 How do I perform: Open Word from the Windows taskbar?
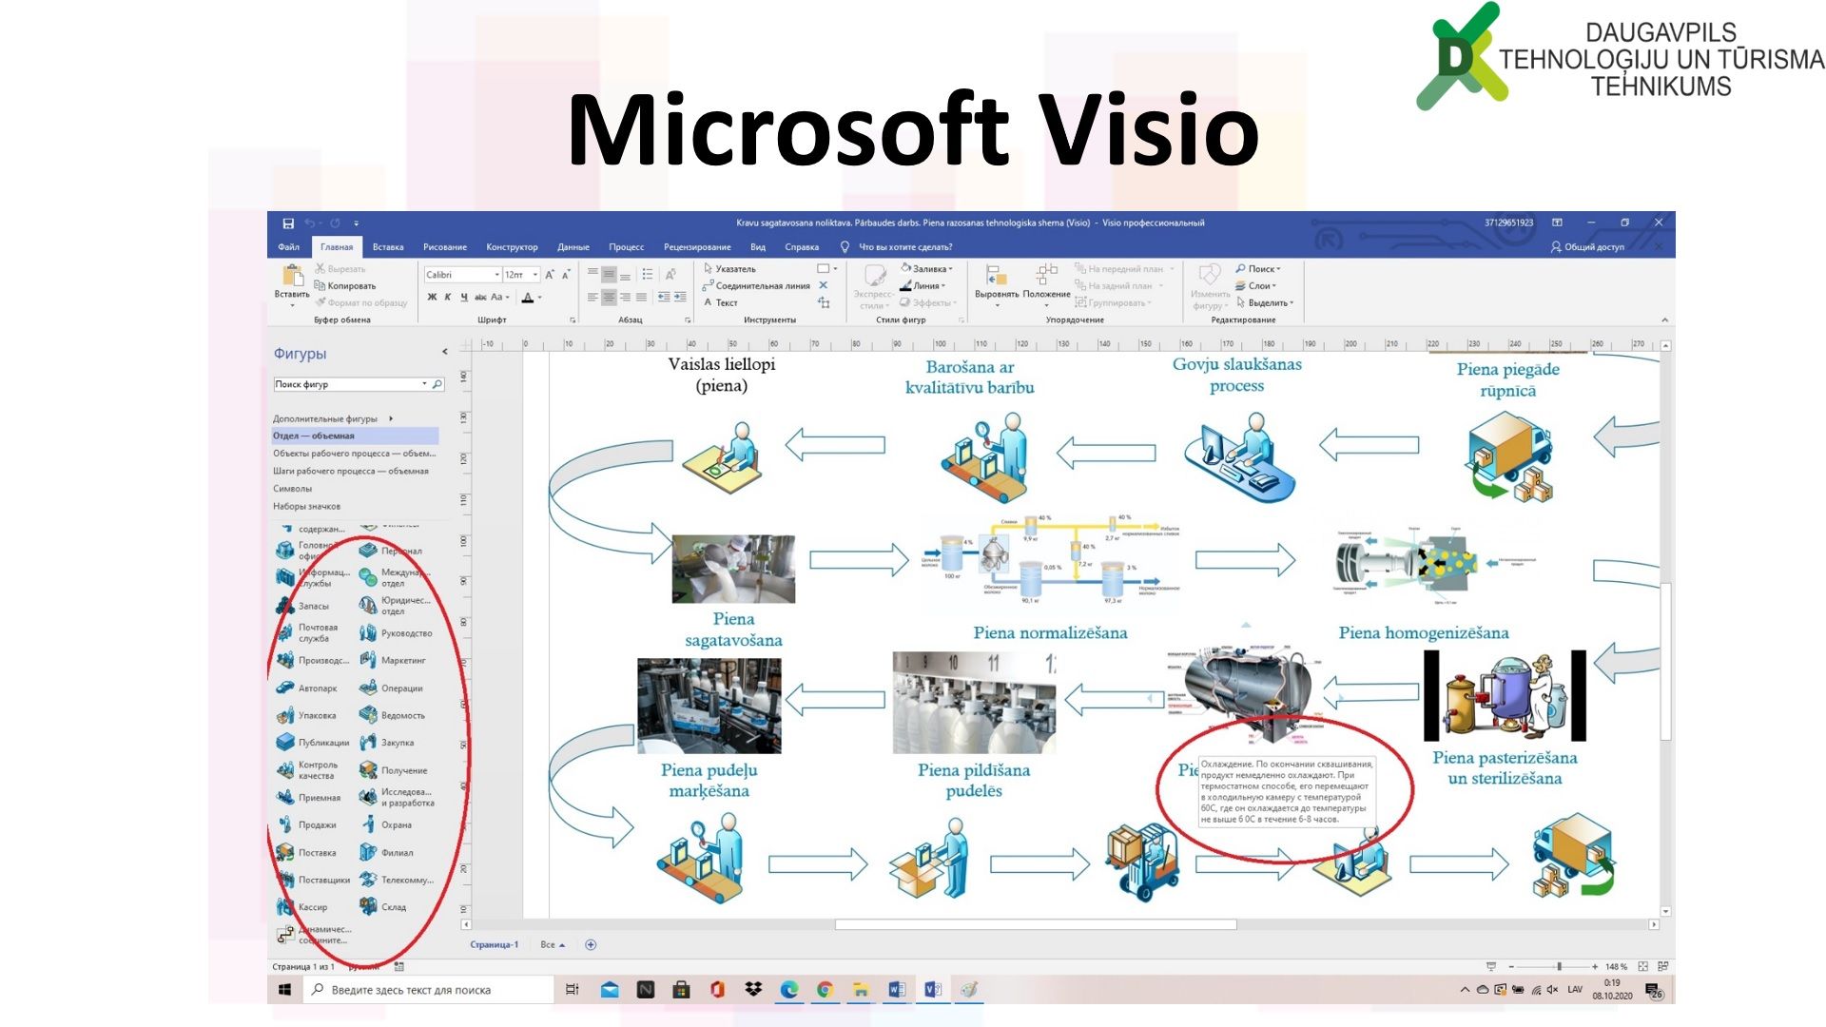point(896,990)
